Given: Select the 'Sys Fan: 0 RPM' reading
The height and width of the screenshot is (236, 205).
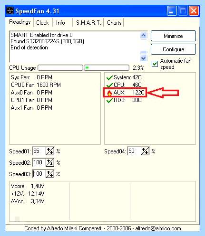Looking at the screenshot, I should [31, 77].
